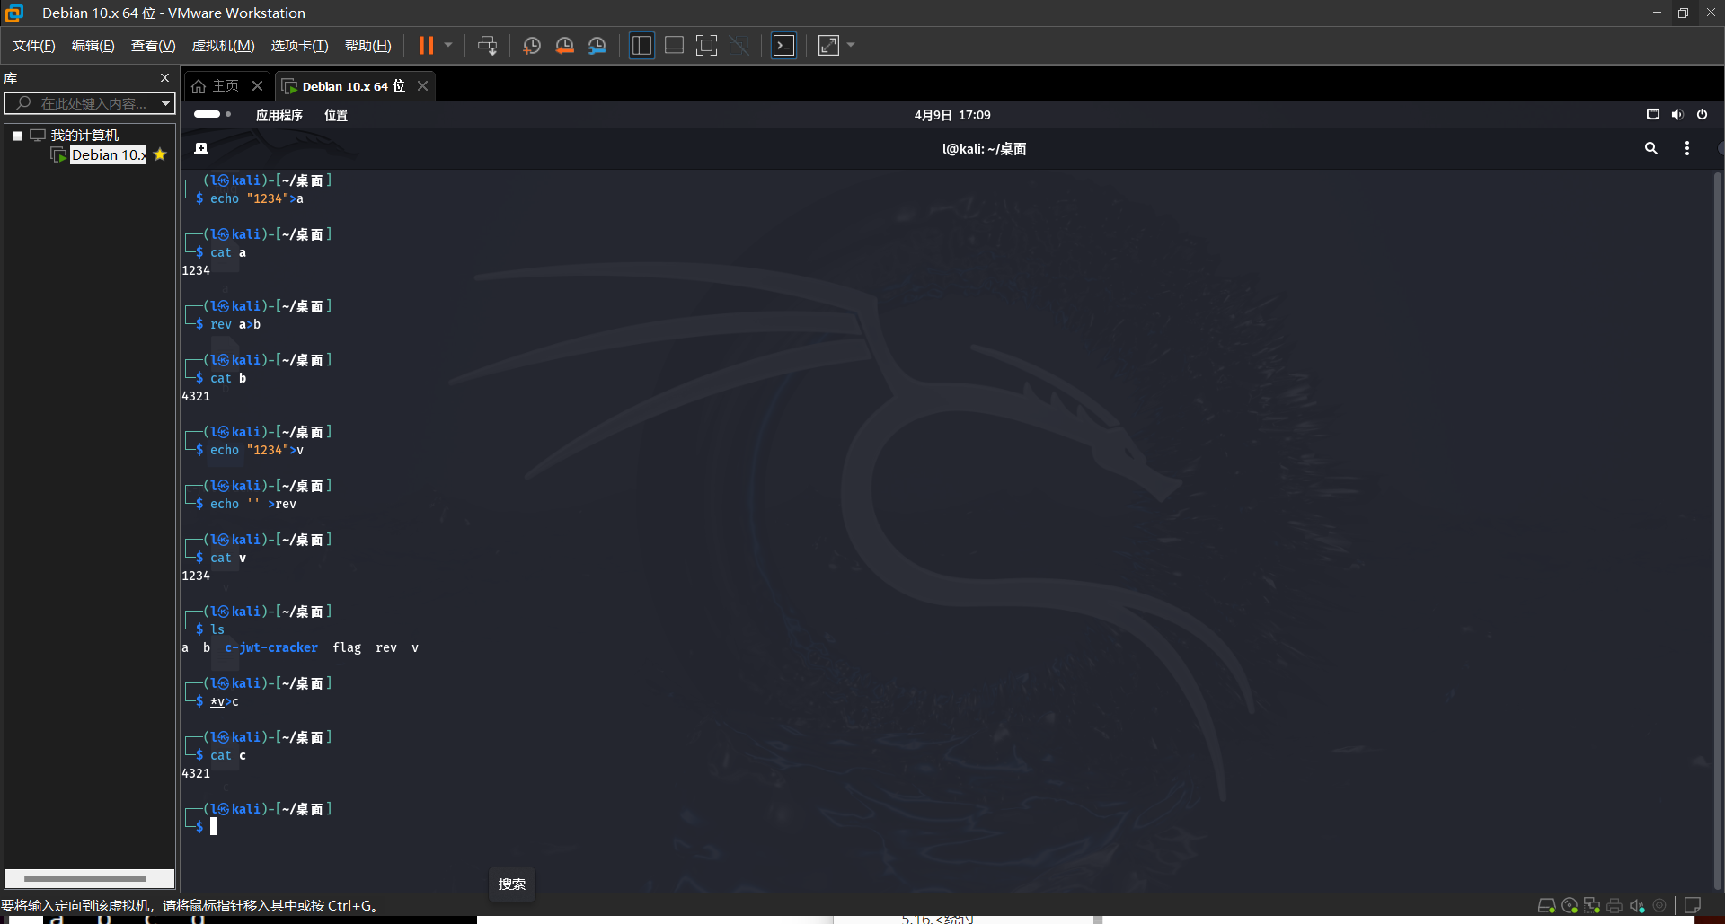Expand the power options dropdown arrow

(x=448, y=46)
